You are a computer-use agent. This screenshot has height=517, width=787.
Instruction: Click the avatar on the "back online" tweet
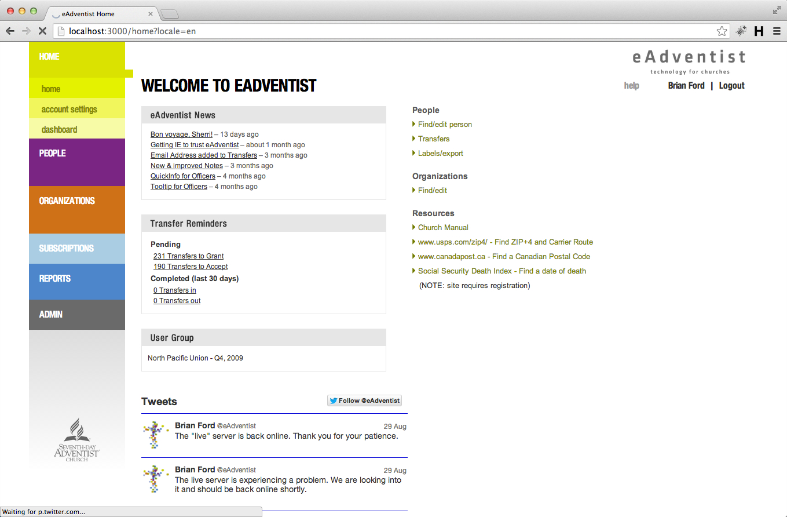[155, 435]
